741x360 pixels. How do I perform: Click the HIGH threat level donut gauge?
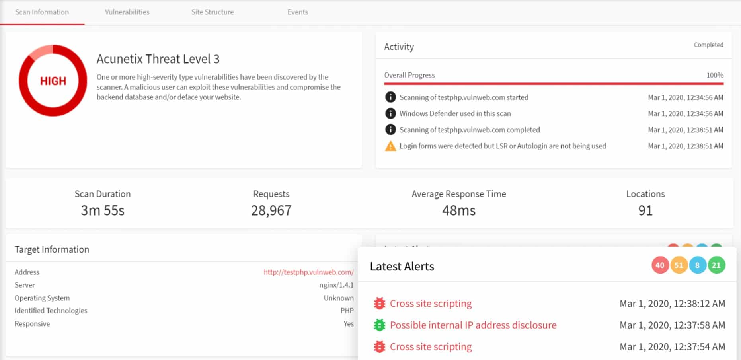(x=53, y=81)
